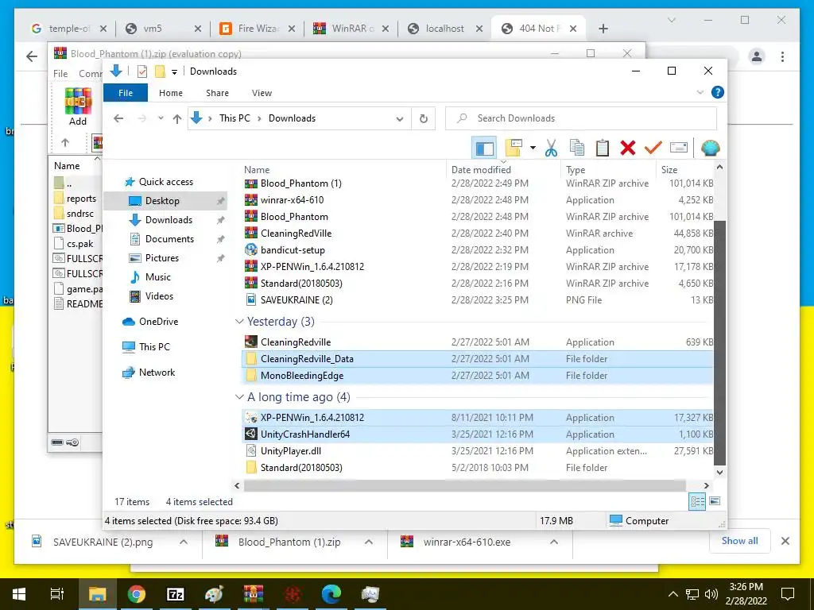Select Music in the navigation pane

coord(158,277)
